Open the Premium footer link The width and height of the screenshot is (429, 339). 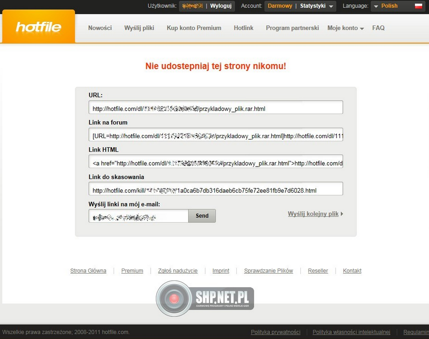tap(132, 271)
